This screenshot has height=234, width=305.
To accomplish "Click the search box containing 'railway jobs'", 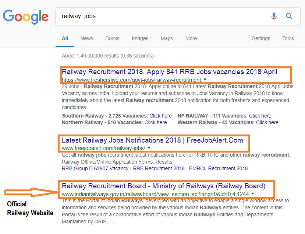I will click(x=178, y=16).
